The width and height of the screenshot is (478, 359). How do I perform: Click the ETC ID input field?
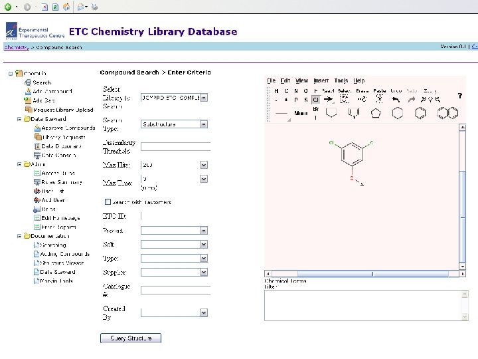[x=175, y=216]
